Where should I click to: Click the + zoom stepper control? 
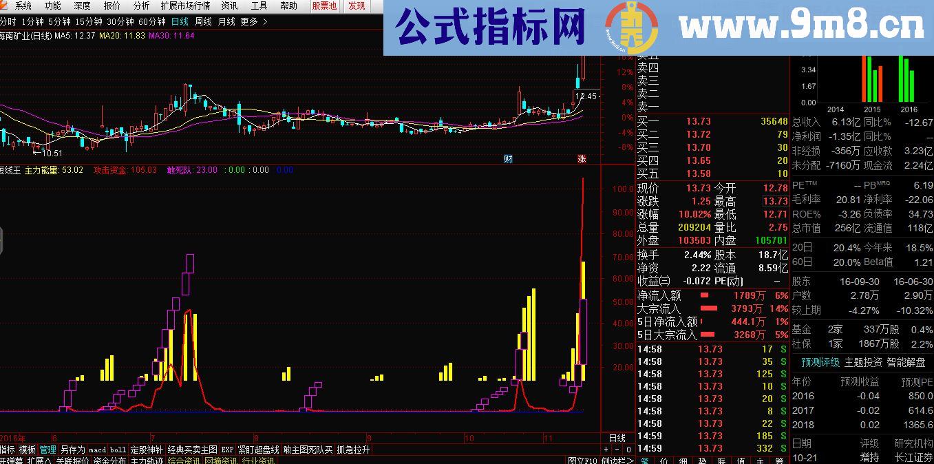coord(606,449)
